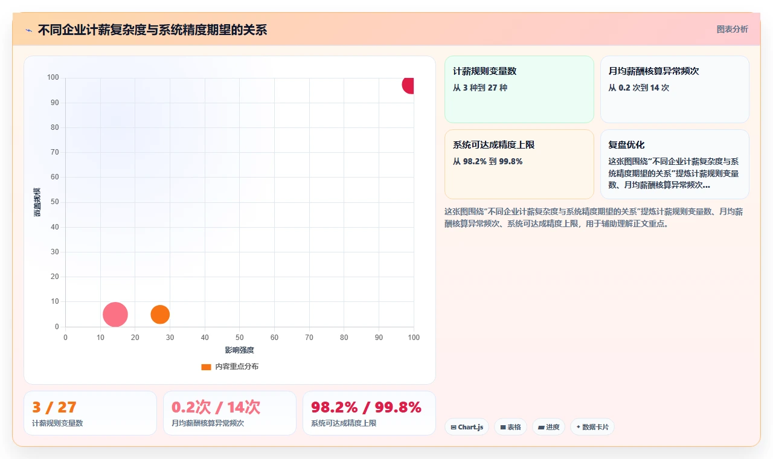This screenshot has width=773, height=459.
Task: Click the 图表分析 label in header
Action: pos(732,29)
